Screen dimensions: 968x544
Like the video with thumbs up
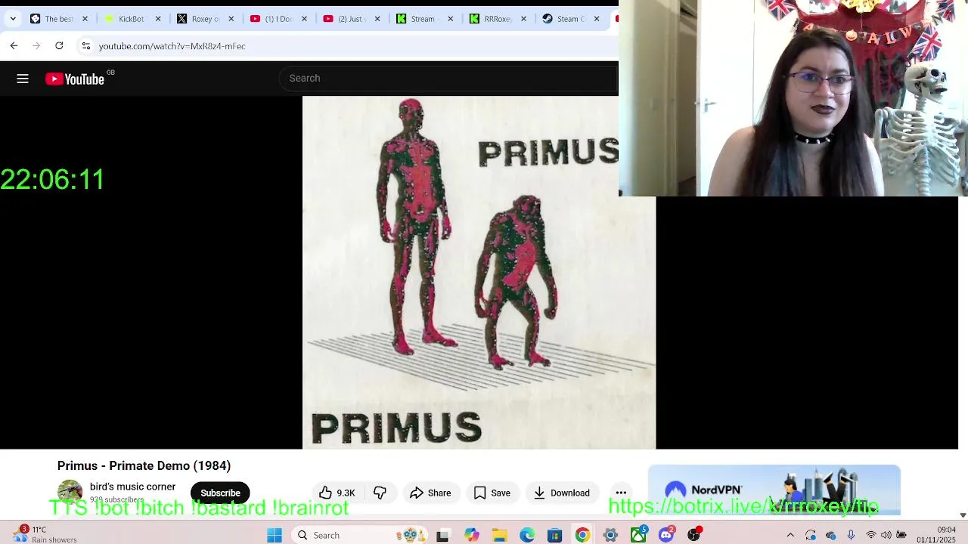pos(337,493)
